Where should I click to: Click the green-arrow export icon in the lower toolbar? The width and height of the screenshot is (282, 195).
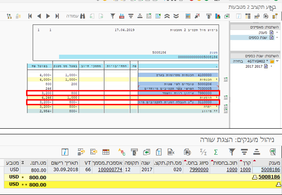pos(147,152)
